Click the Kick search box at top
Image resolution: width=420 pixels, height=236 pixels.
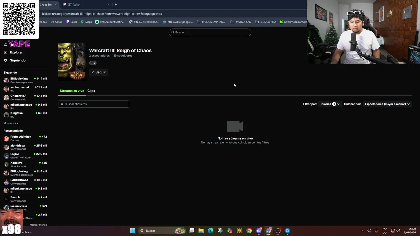click(210, 32)
